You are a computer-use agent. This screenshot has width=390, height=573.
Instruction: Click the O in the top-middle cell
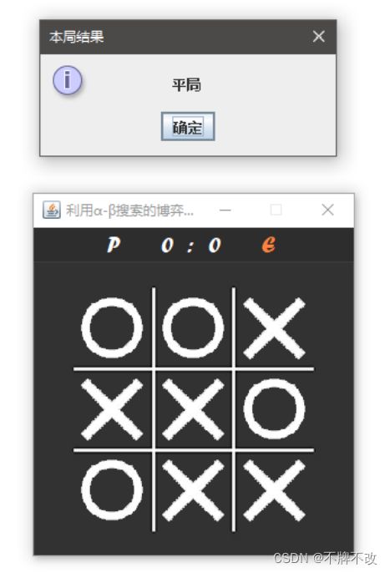(193, 327)
